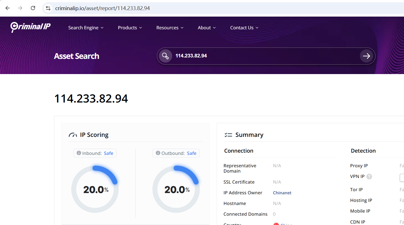This screenshot has width=404, height=225.
Task: Click the IP Address Owner label
Action: tap(243, 193)
